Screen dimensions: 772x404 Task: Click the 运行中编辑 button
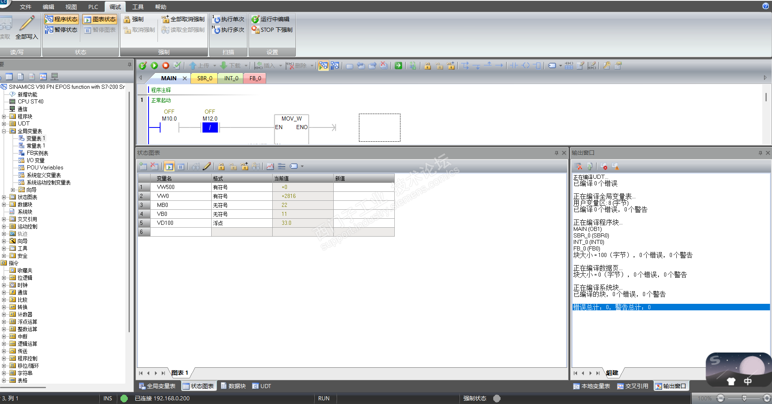pyautogui.click(x=271, y=19)
